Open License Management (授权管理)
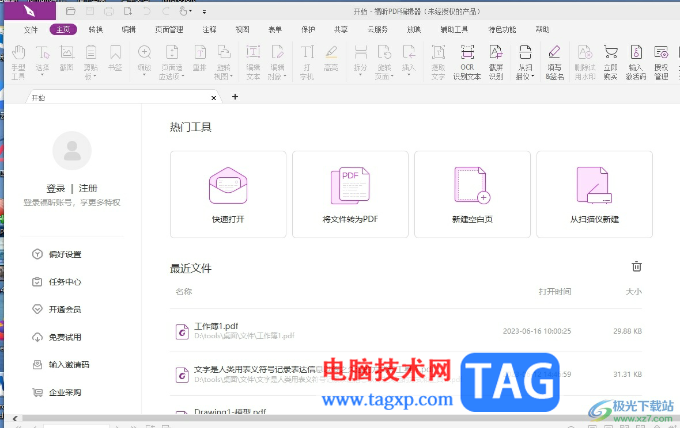 (662, 62)
